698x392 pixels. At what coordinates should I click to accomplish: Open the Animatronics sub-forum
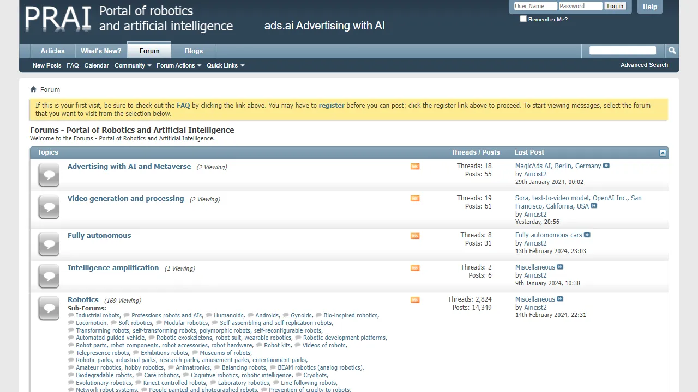click(x=192, y=367)
